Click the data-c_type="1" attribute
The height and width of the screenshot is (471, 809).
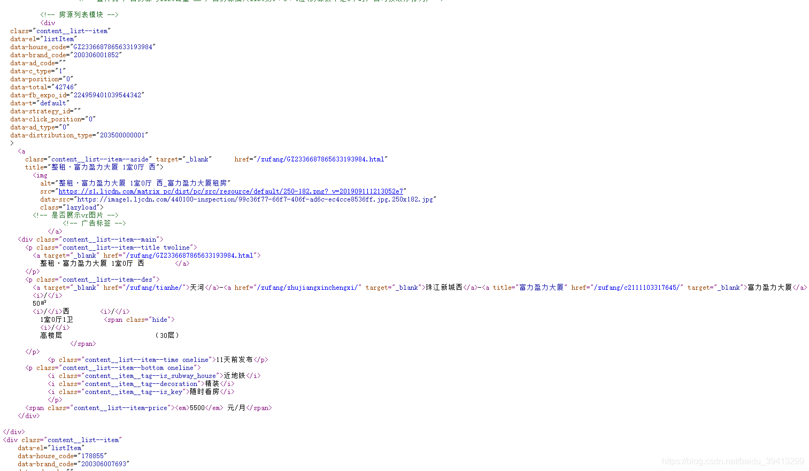38,71
